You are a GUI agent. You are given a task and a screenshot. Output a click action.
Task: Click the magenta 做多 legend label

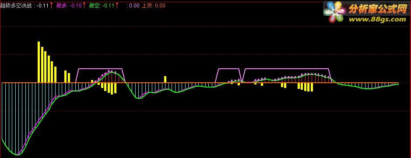pos(61,6)
